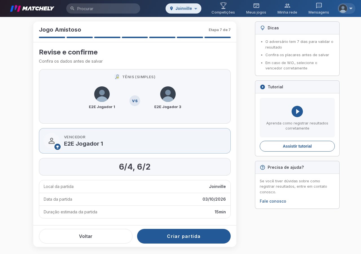The image size is (361, 254).
Task: Click the first step progress bar segment
Action: (52, 37)
